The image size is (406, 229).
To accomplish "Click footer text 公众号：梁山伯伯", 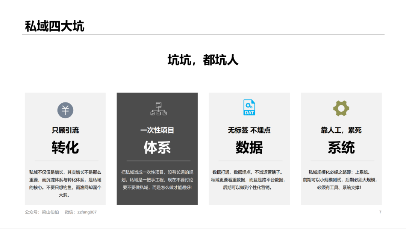I will [x=42, y=212].
